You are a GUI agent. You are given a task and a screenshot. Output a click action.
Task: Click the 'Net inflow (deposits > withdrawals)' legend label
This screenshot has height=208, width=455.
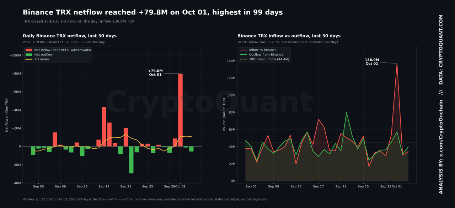tap(63, 50)
